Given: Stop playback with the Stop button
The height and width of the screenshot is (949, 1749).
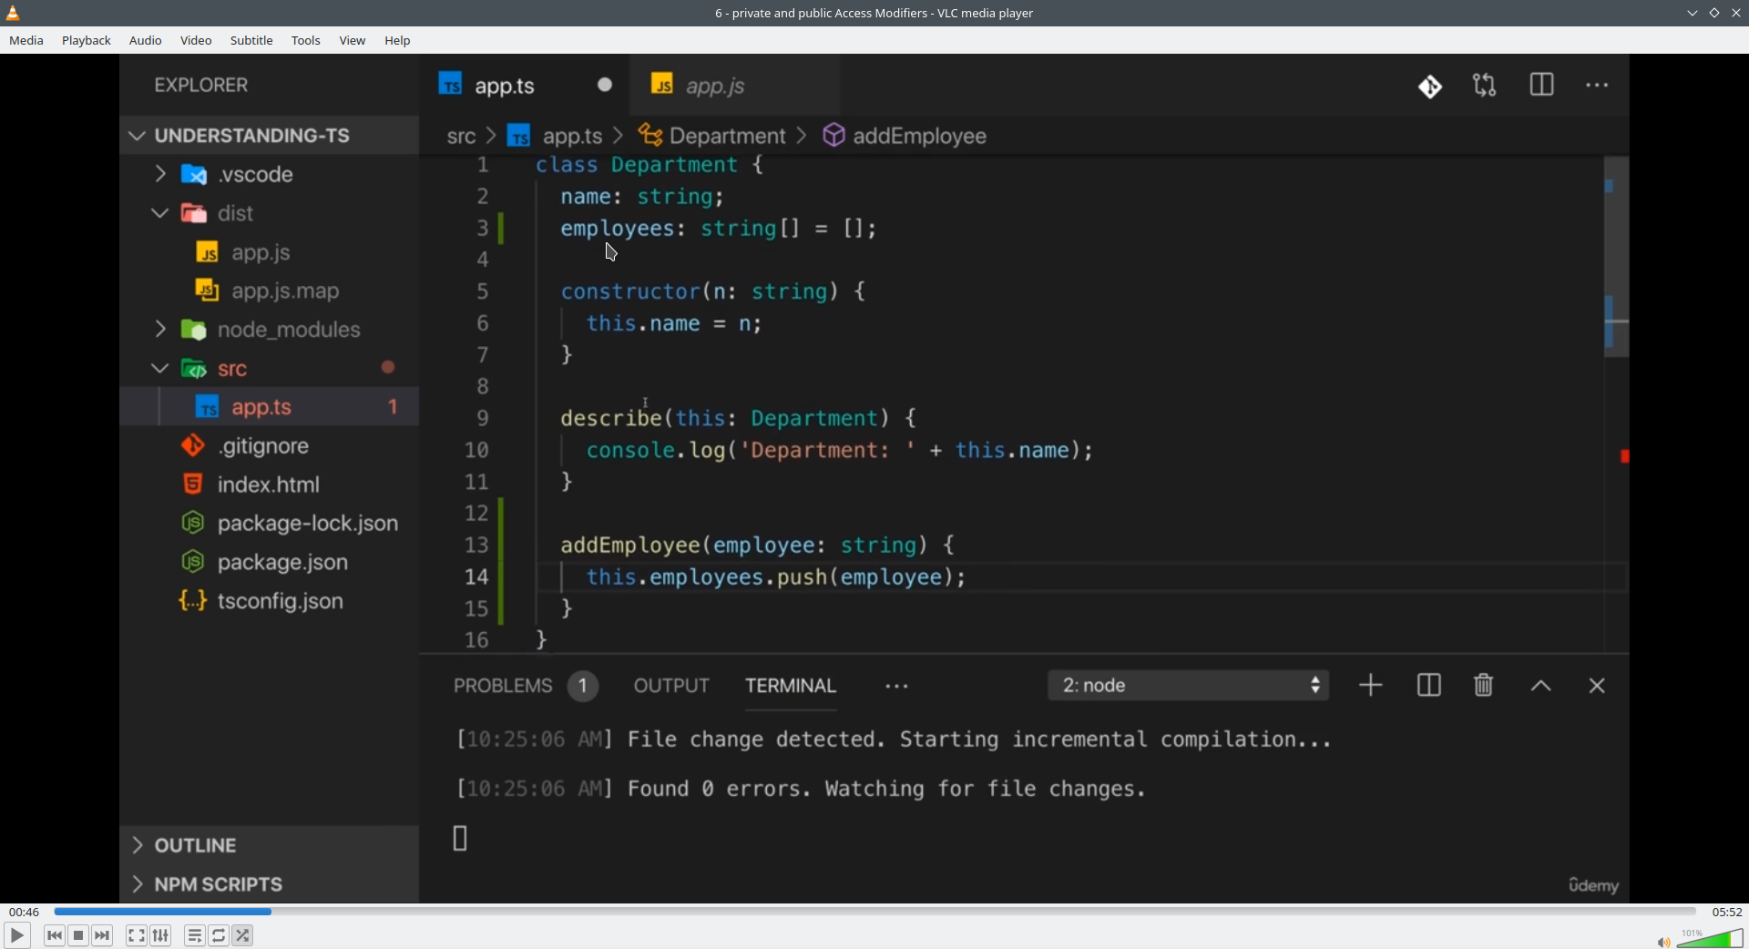Looking at the screenshot, I should click(x=79, y=935).
